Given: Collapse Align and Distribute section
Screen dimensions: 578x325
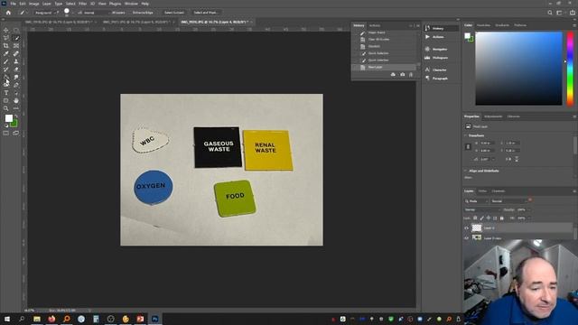Looking at the screenshot, I should 466,171.
